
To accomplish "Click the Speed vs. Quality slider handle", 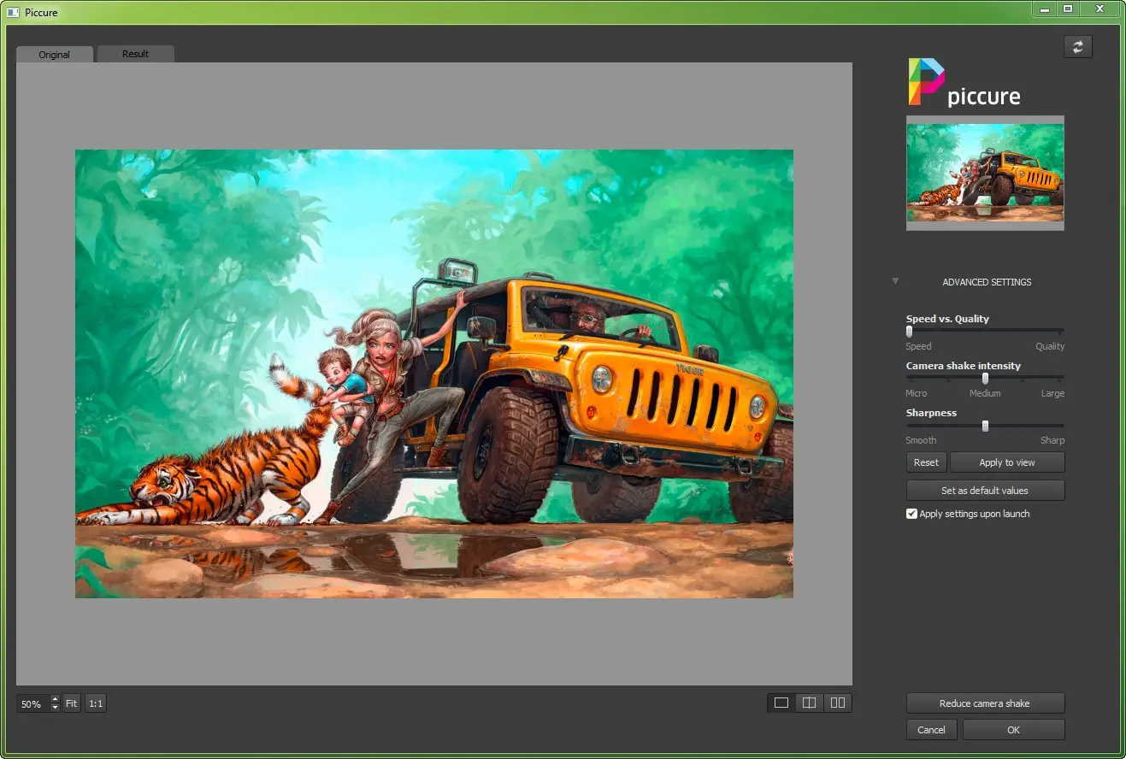I will pos(910,331).
